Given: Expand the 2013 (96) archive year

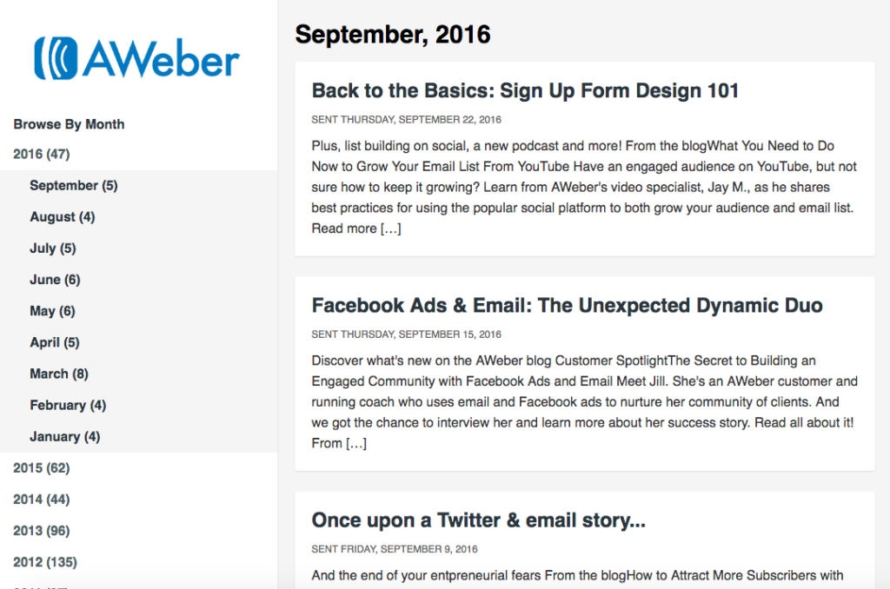Looking at the screenshot, I should pyautogui.click(x=42, y=531).
